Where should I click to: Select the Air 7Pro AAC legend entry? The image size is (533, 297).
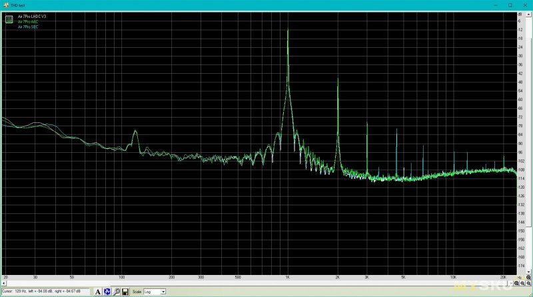coord(28,21)
